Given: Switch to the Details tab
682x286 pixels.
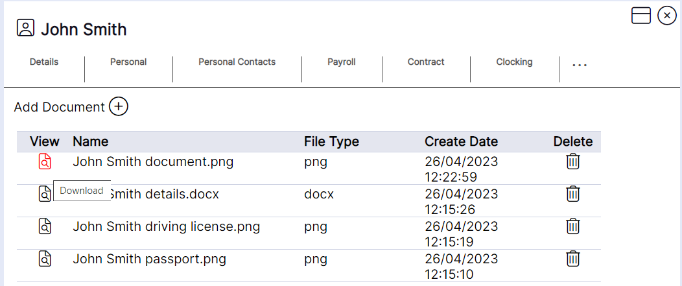Looking at the screenshot, I should coord(44,62).
